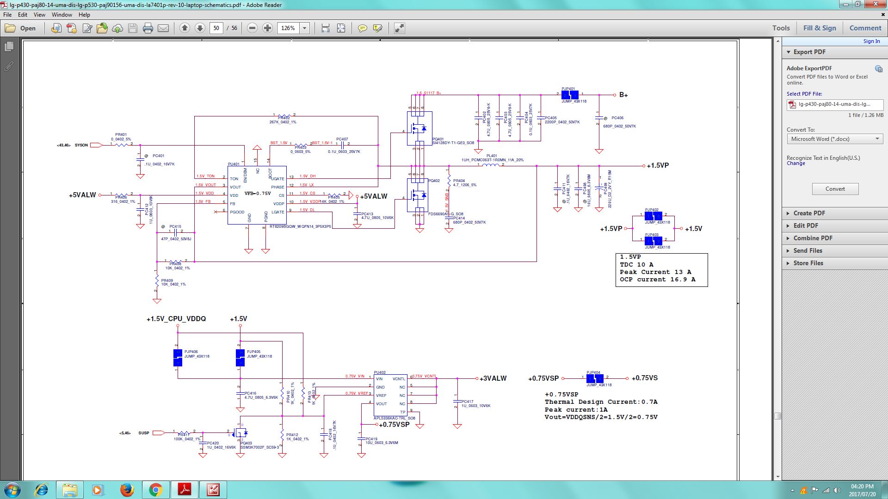
Task: Open the View menu
Action: coord(39,15)
